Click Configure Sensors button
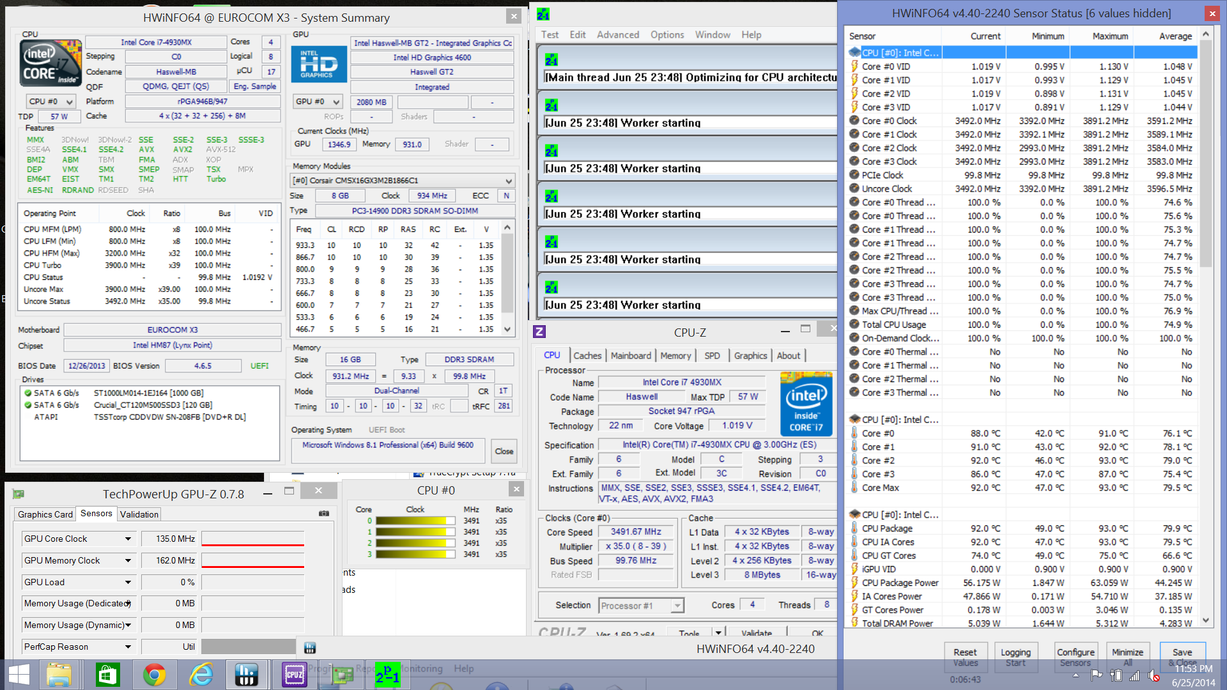This screenshot has height=690, width=1227. tap(1076, 657)
